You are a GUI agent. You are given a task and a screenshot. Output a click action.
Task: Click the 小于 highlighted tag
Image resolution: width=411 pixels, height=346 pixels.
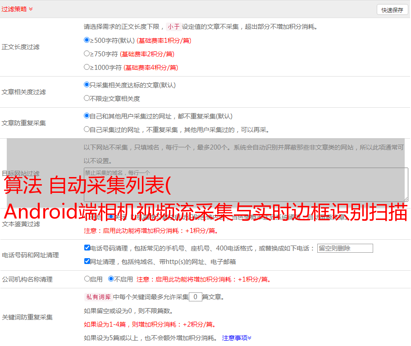tap(174, 27)
